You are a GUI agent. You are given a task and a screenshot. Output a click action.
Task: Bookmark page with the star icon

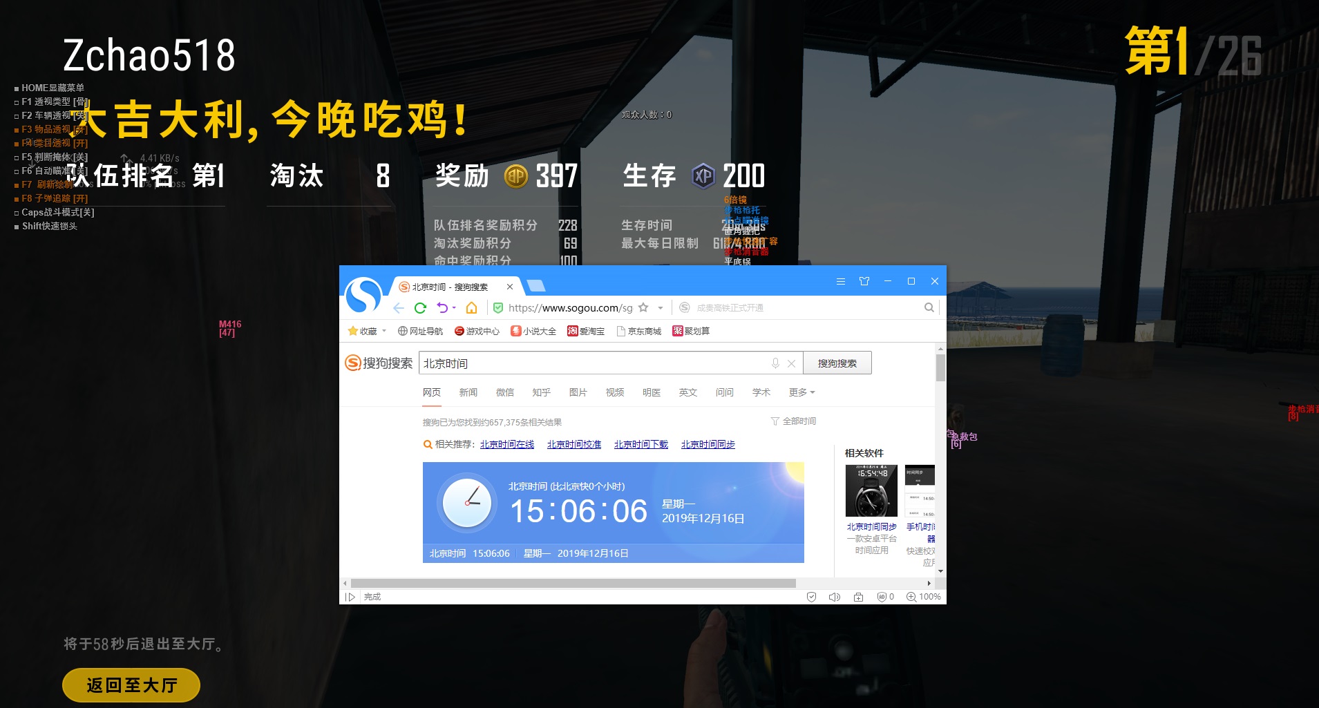click(643, 308)
